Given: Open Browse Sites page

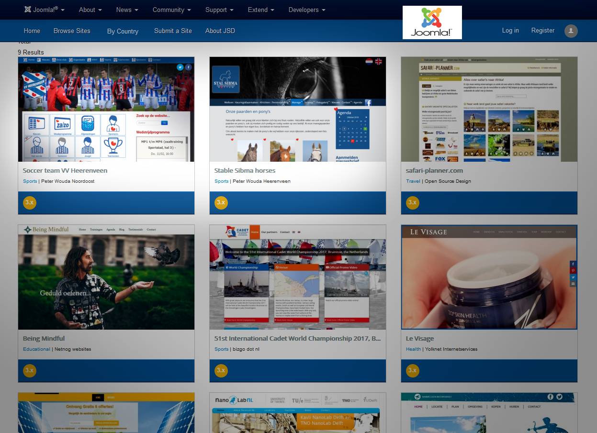Looking at the screenshot, I should pyautogui.click(x=72, y=31).
